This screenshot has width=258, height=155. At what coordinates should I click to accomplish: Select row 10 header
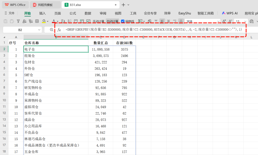point(4,100)
